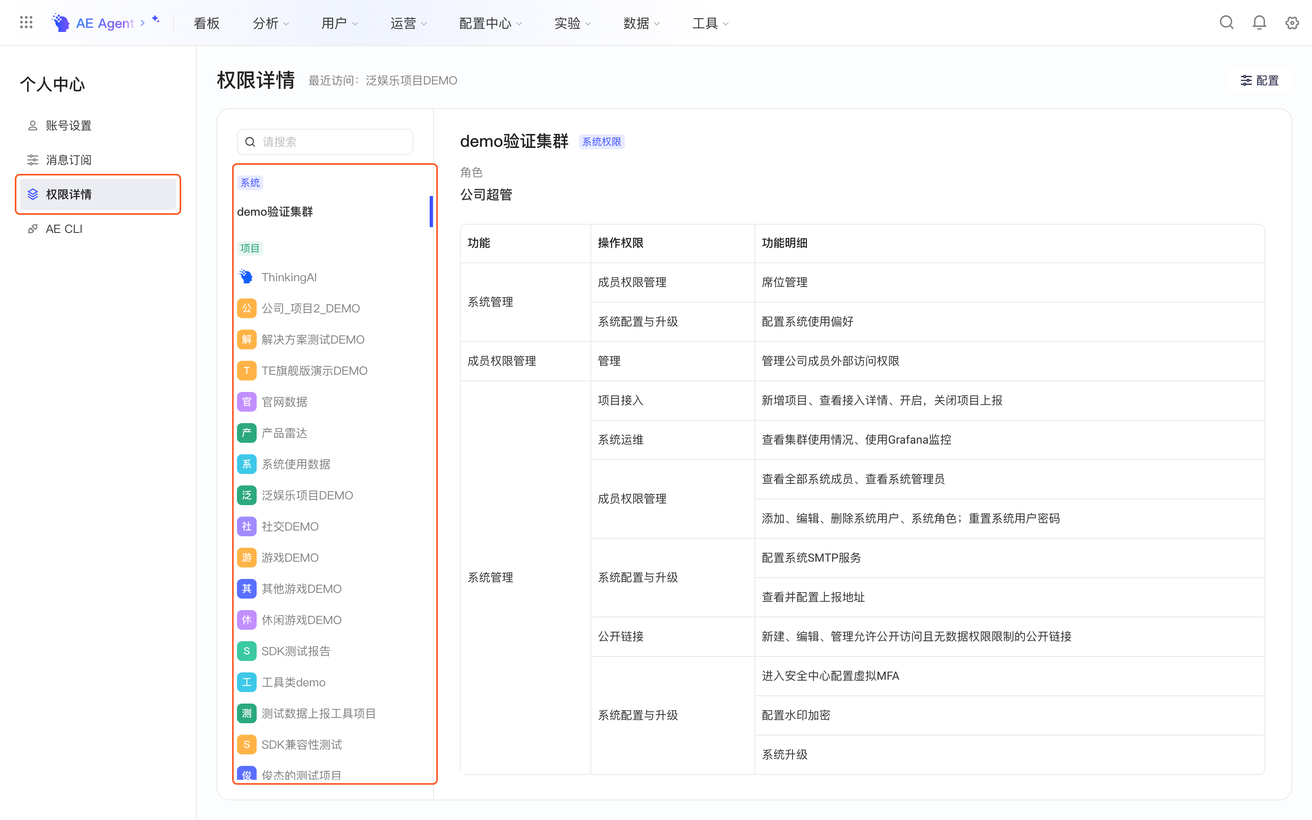This screenshot has width=1312, height=820.
Task: Click the 解决方案测试DEMO project icon
Action: pos(247,339)
